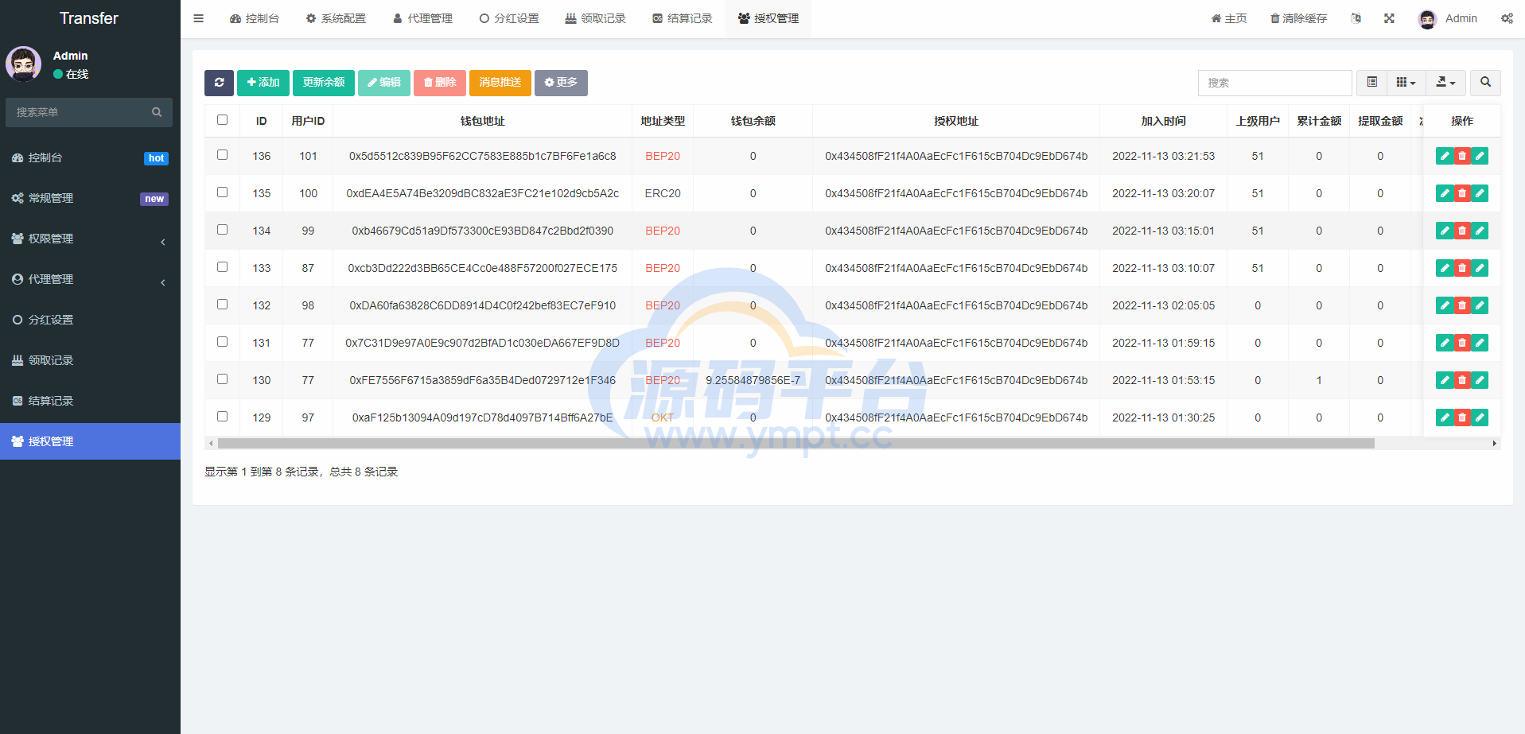The width and height of the screenshot is (1525, 734).
Task: Open 控制台 dashboard in the sidebar
Action: pos(90,157)
